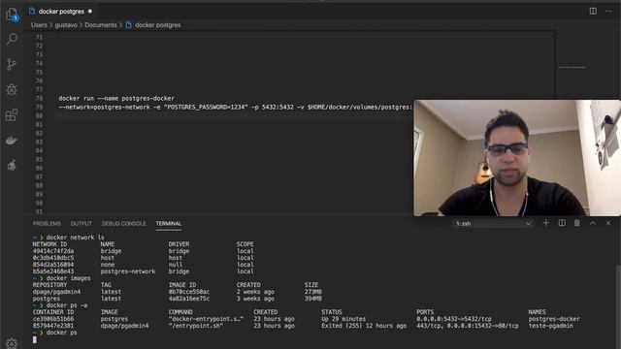Open the terminal selector dropdown showing zsh
The height and width of the screenshot is (349, 621).
click(x=493, y=224)
